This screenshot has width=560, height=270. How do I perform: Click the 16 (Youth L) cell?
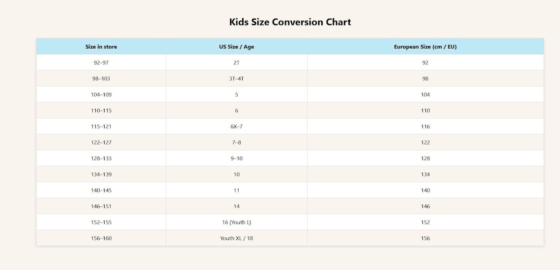(236, 222)
